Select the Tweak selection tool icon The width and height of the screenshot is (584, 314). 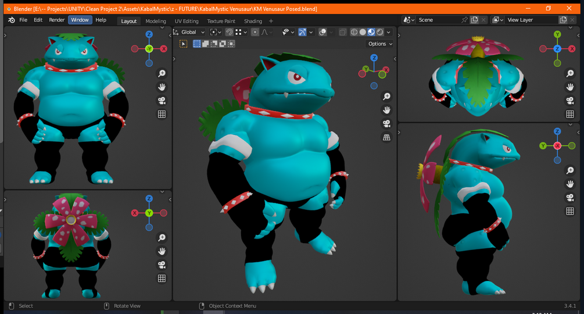click(x=183, y=44)
